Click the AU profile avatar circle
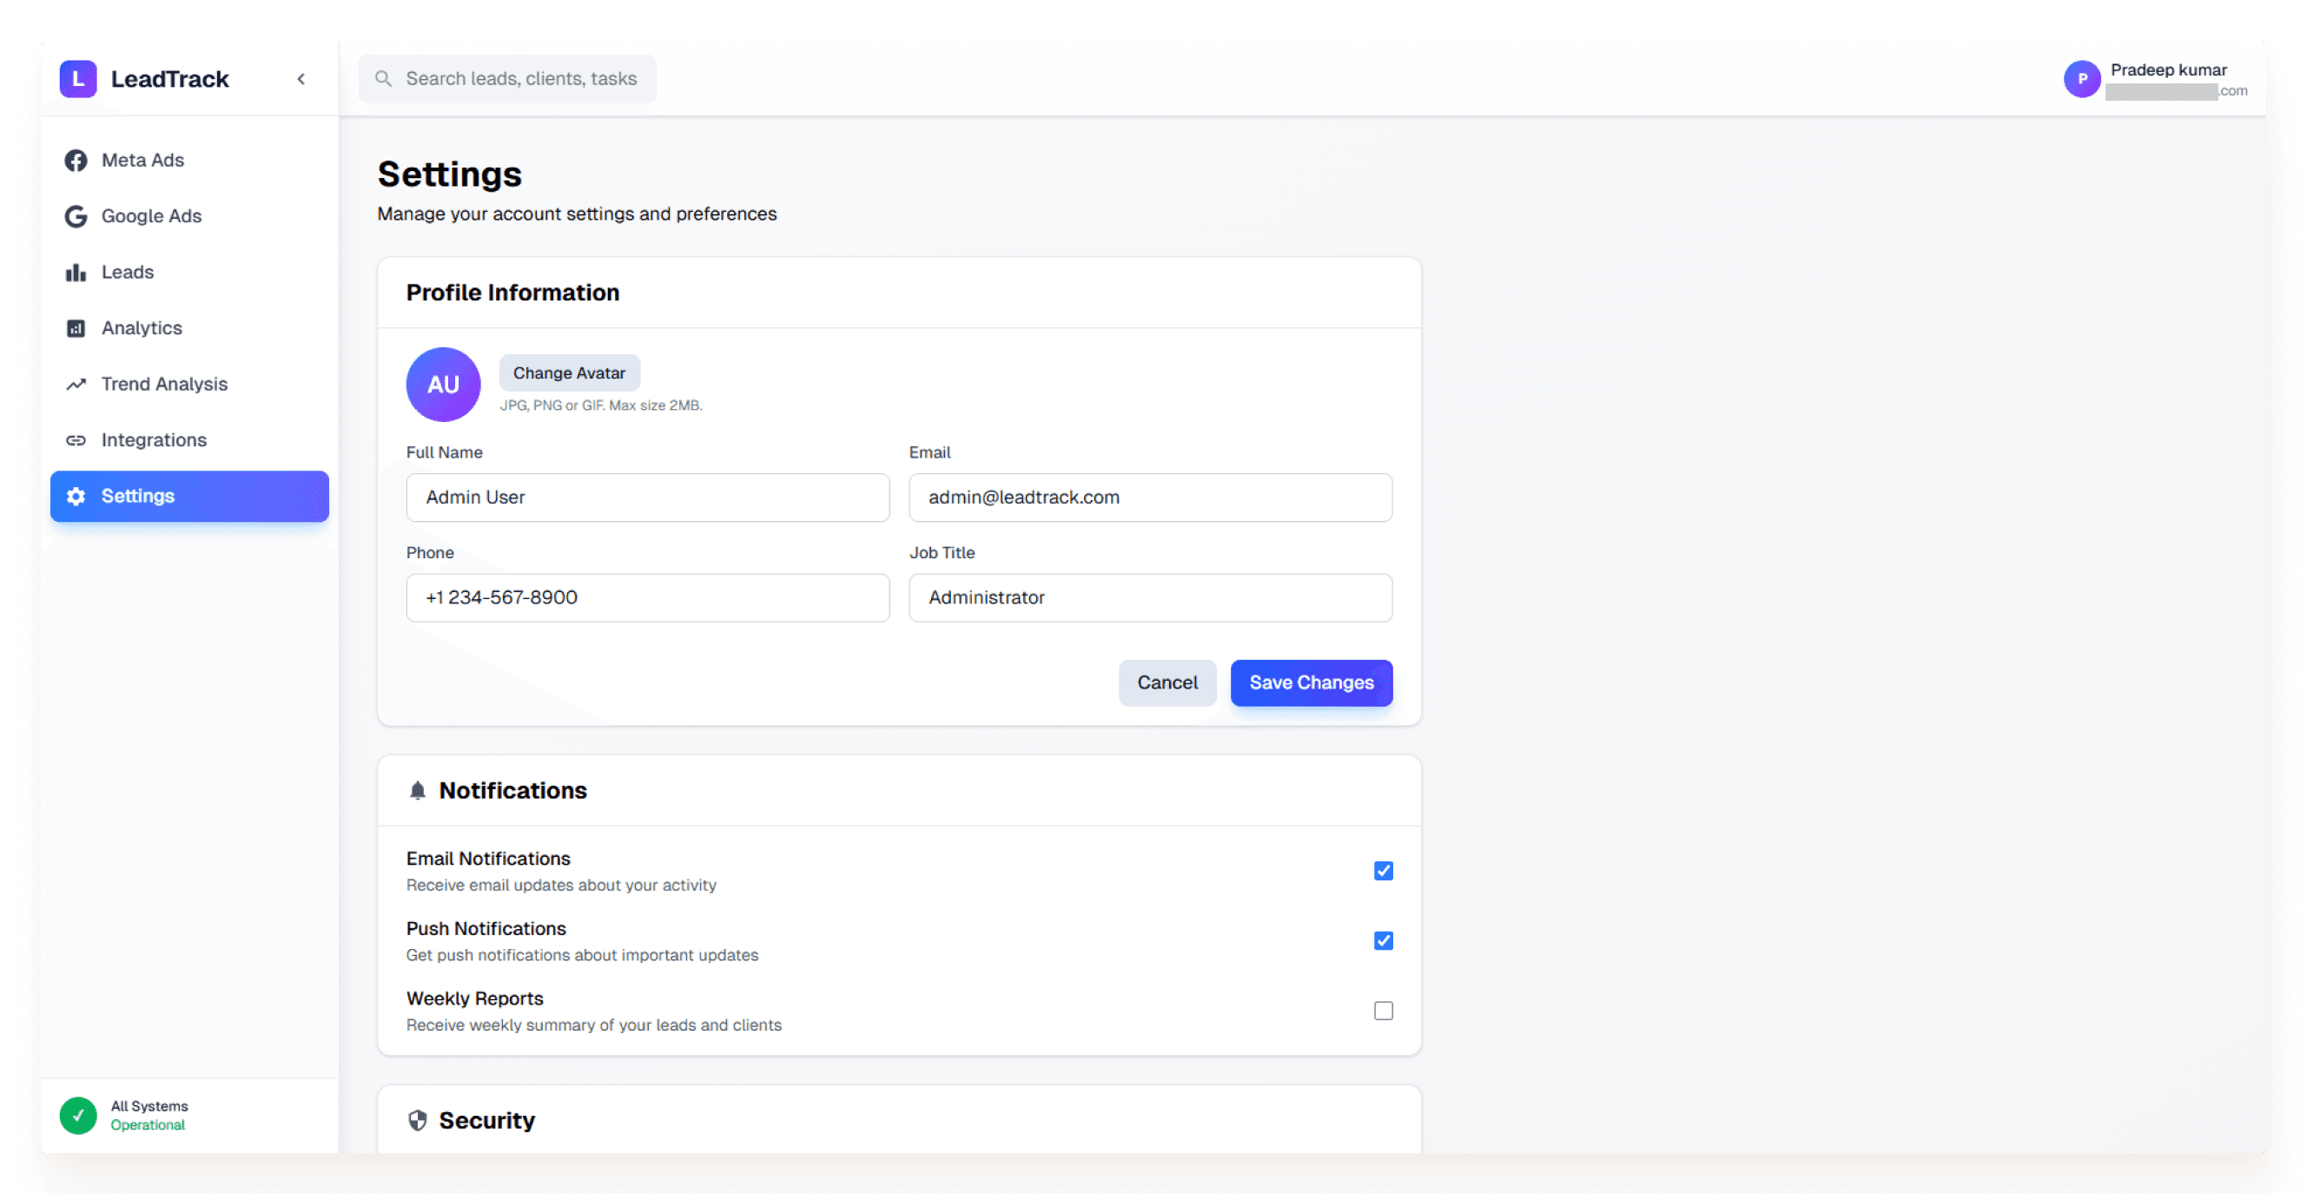This screenshot has height=1193, width=2307. 443,384
